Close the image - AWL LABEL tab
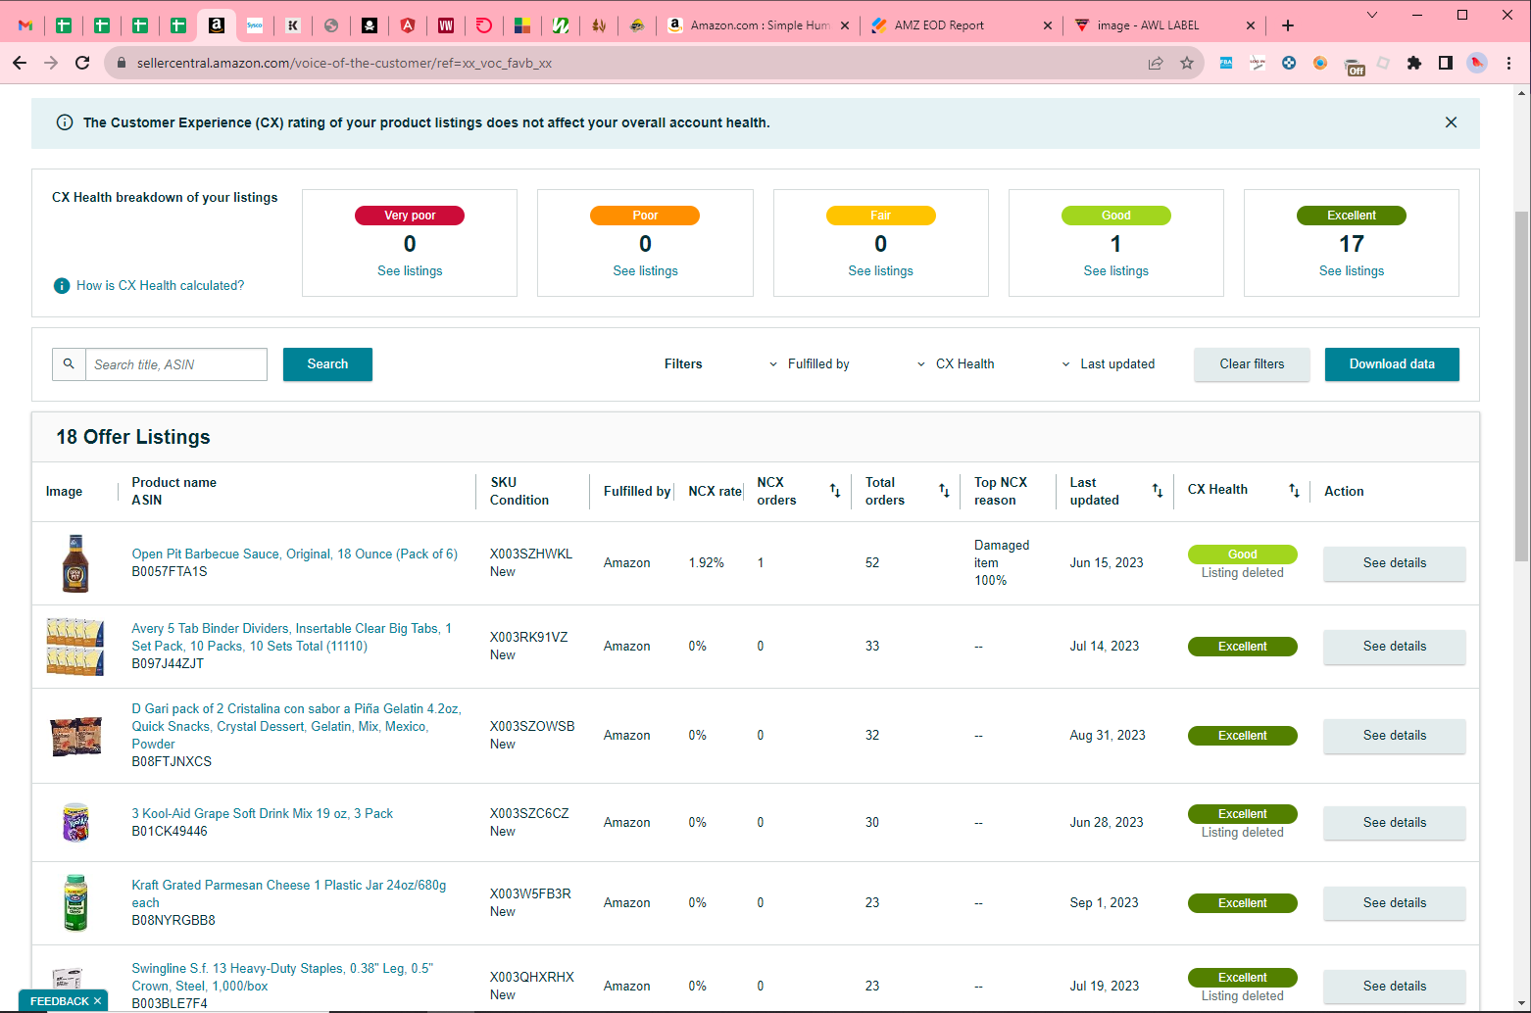1531x1013 pixels. point(1250,25)
